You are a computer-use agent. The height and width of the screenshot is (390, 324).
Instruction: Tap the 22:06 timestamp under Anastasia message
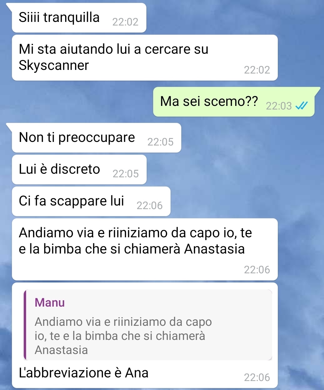257,270
